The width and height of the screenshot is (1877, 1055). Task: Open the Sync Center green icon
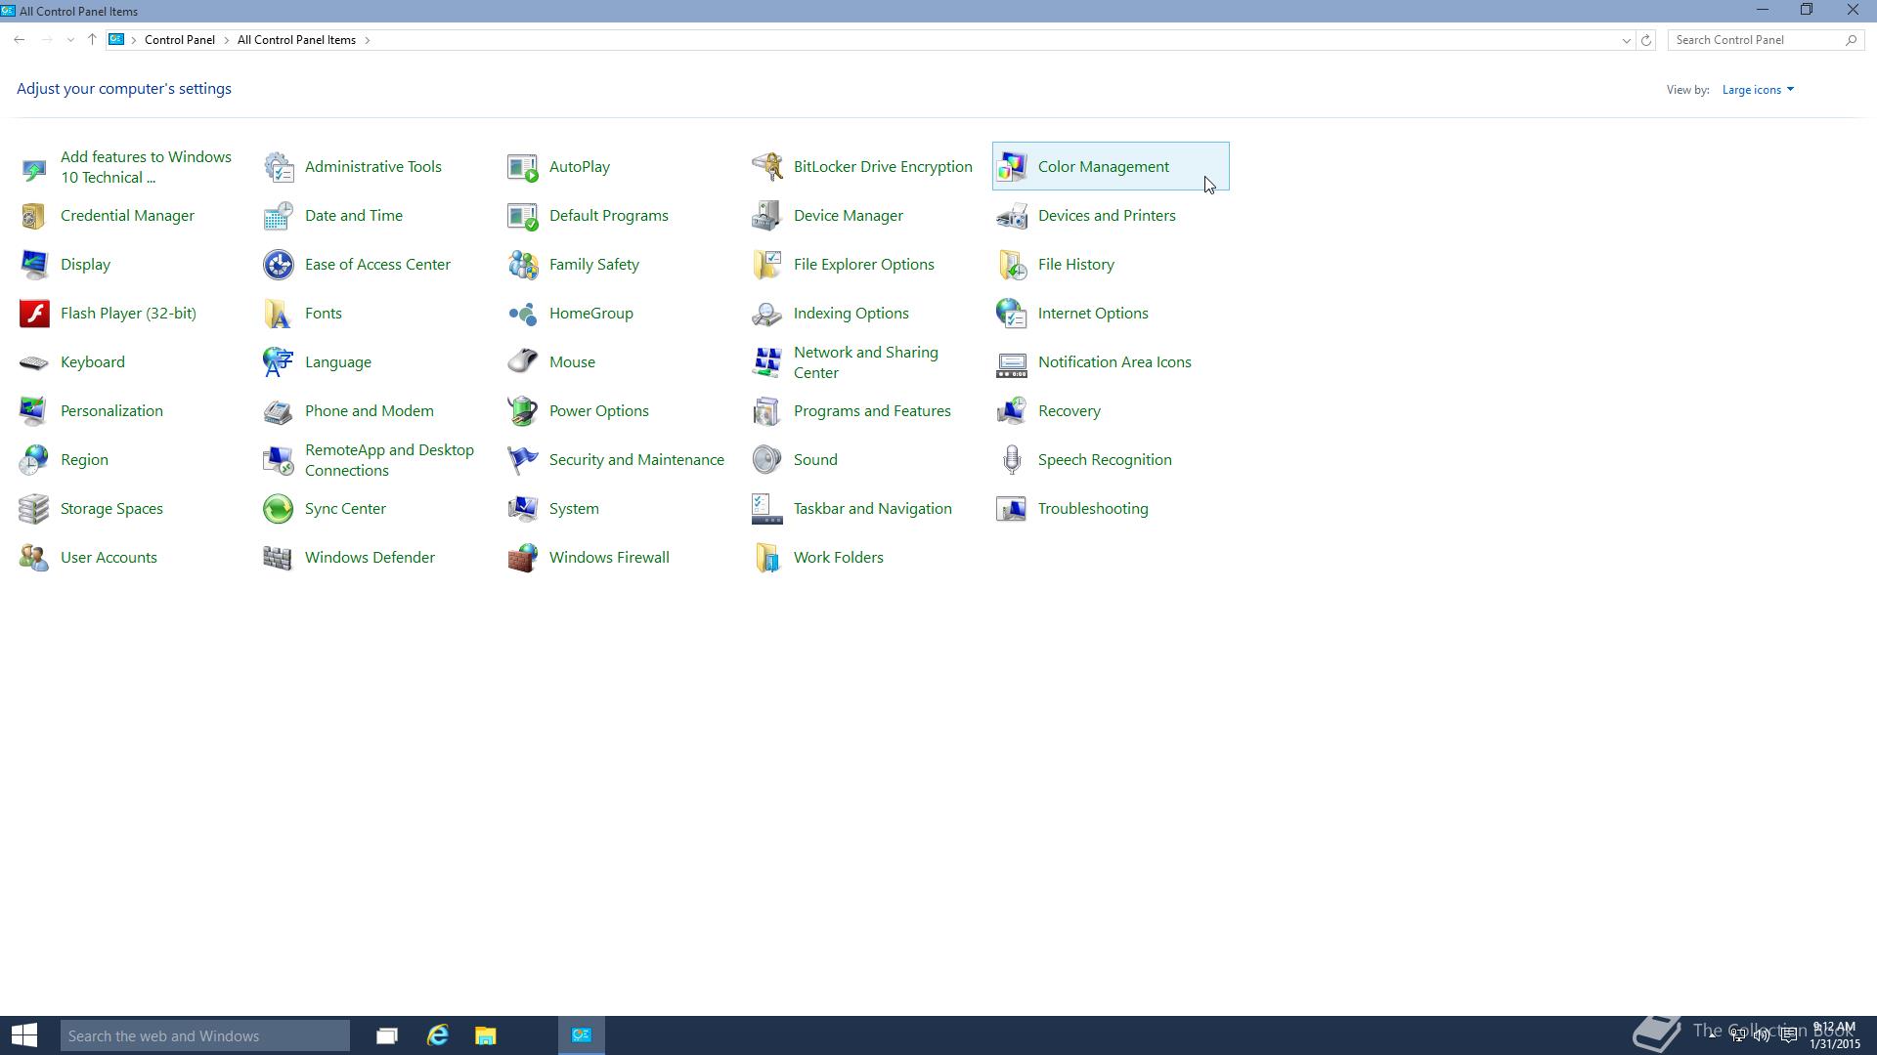pyautogui.click(x=279, y=509)
